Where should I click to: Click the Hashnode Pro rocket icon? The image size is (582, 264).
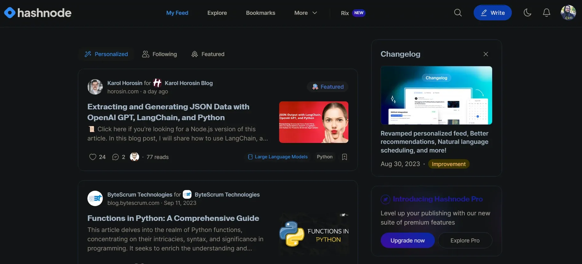(x=385, y=199)
